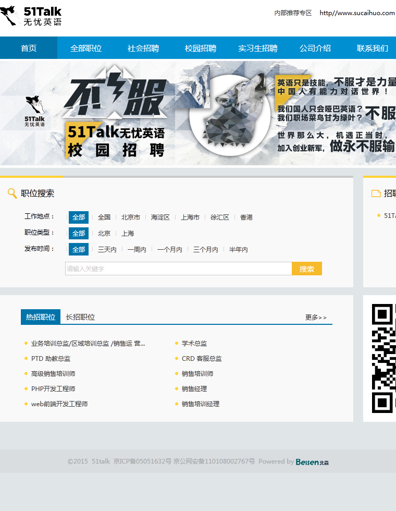Open 实习生招聘 navigation item
This screenshot has width=396, height=511.
click(x=258, y=48)
